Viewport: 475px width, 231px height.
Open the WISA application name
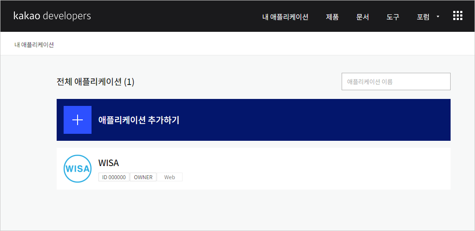[x=109, y=163]
